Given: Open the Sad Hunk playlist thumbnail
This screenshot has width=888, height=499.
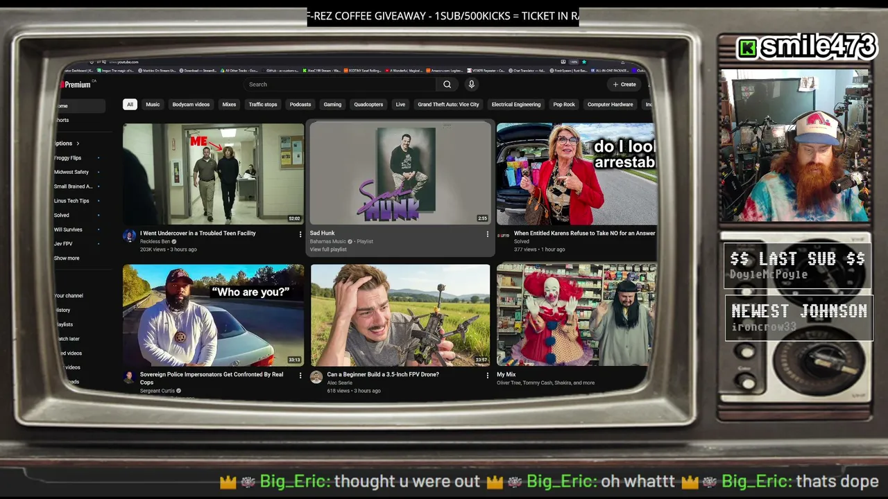Looking at the screenshot, I should tap(400, 173).
